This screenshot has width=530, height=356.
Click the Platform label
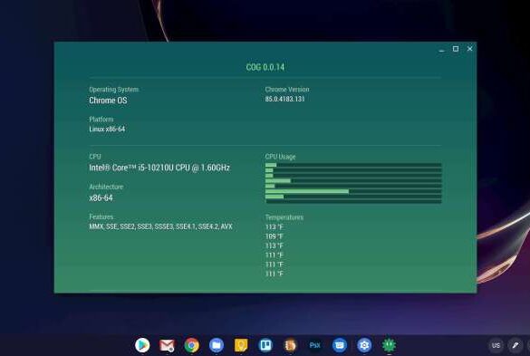[101, 120]
